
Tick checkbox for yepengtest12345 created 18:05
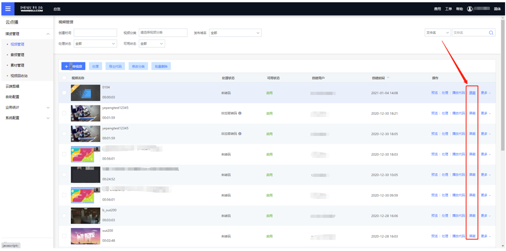(x=64, y=134)
